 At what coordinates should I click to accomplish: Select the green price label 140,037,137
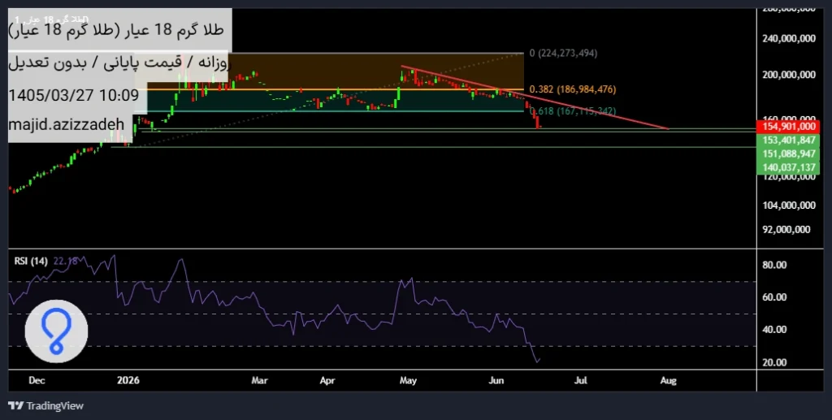coord(788,167)
